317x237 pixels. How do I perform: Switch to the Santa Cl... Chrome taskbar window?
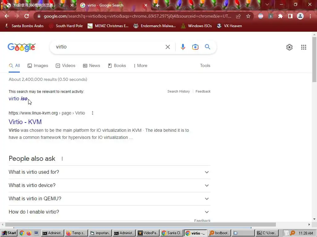tap(172, 233)
